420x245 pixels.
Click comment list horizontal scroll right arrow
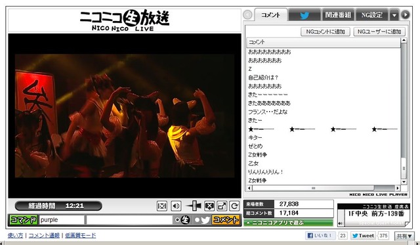(x=398, y=188)
